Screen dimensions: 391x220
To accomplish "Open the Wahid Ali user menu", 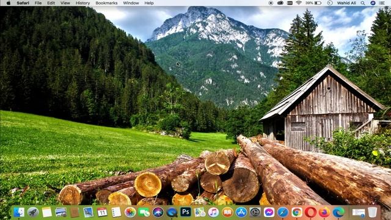I will click(x=346, y=3).
